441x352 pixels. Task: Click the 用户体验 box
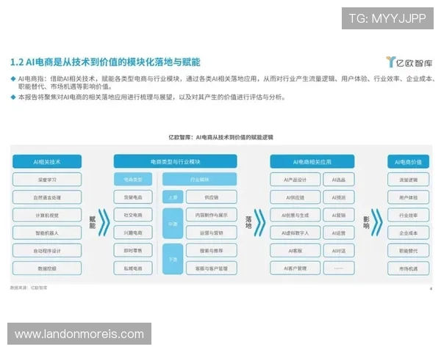(x=409, y=197)
